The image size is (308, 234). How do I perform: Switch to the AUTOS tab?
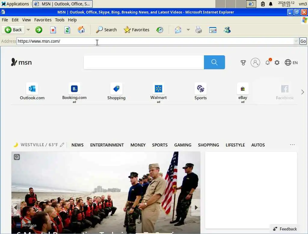[258, 145]
